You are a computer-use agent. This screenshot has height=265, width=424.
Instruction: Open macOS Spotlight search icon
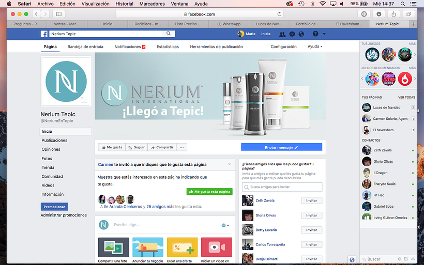pos(403,4)
